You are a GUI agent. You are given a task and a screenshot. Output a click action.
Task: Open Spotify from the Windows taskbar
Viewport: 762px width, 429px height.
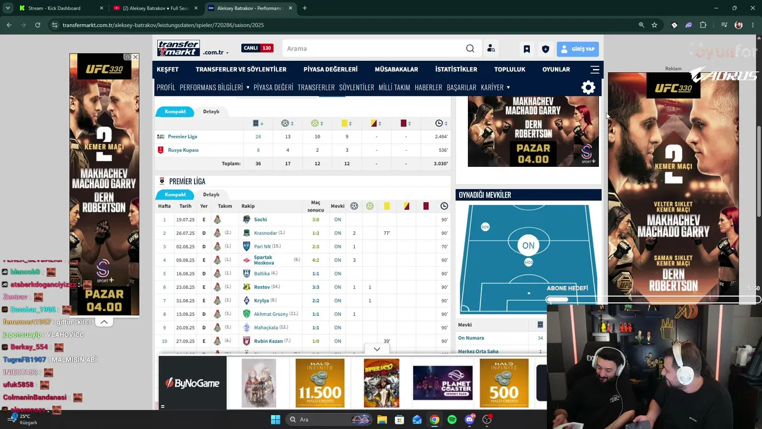click(452, 419)
